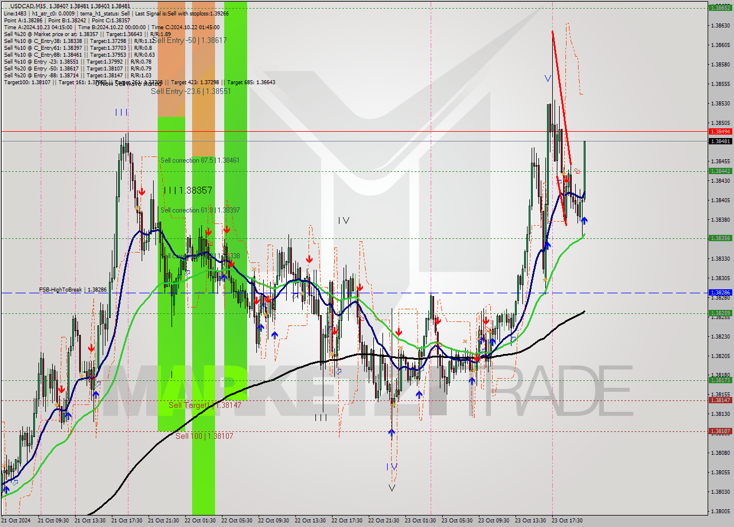Select the 'Sell Target | 1.38147' label
Screen dimensions: 734x527
[x=205, y=405]
